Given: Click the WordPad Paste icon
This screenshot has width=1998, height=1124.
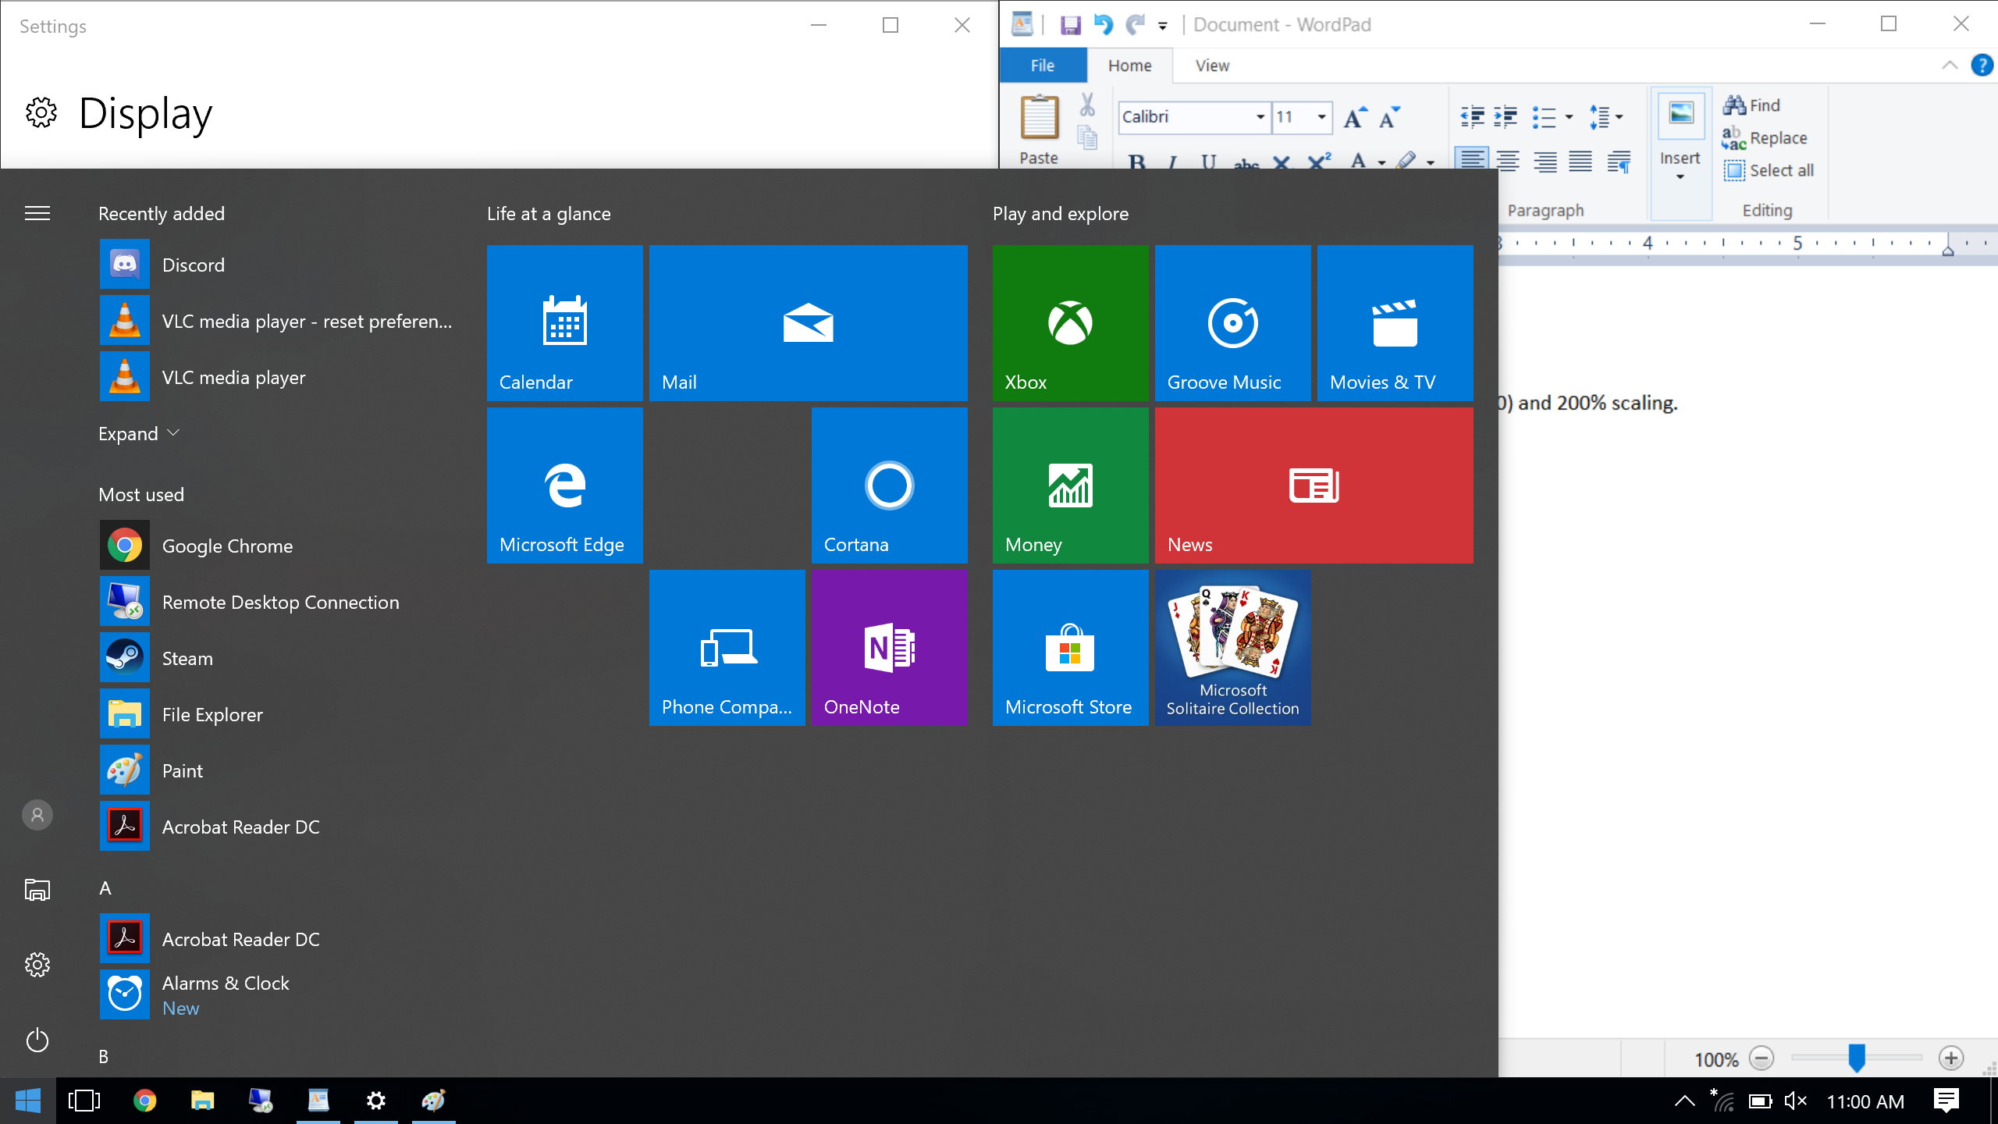Looking at the screenshot, I should (x=1039, y=117).
